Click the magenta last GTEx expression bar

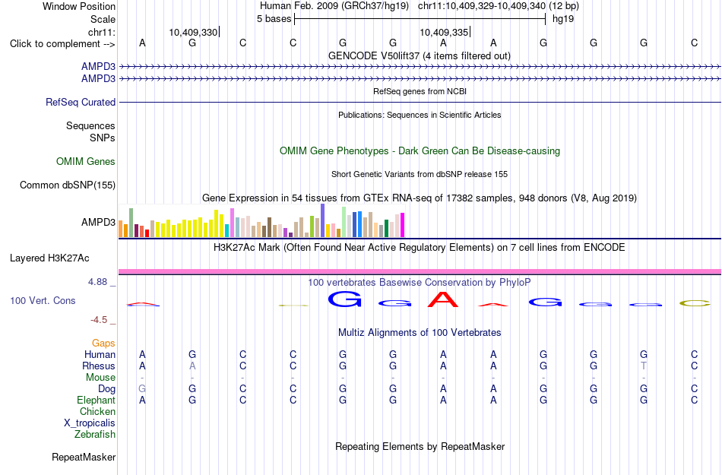coord(403,225)
